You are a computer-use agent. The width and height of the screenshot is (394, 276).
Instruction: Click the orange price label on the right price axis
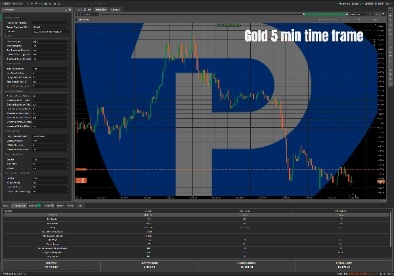pos(381,182)
